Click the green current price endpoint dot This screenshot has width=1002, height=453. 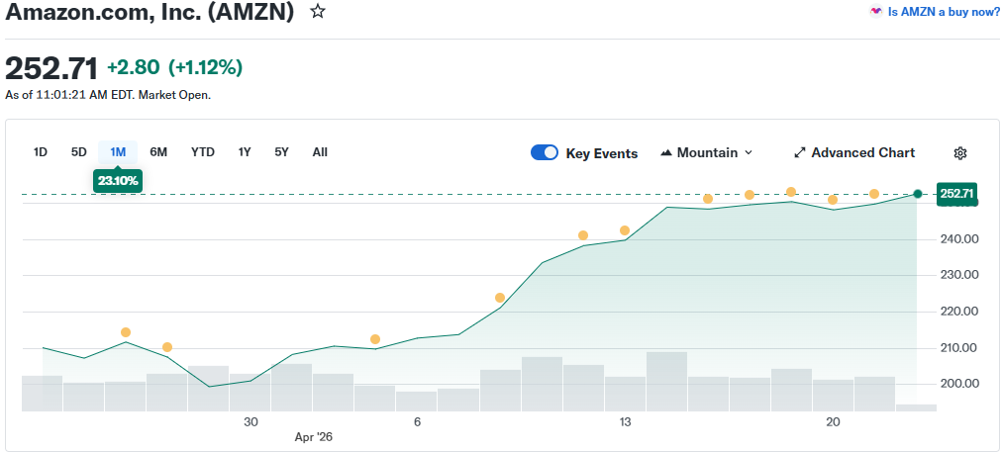pos(918,194)
